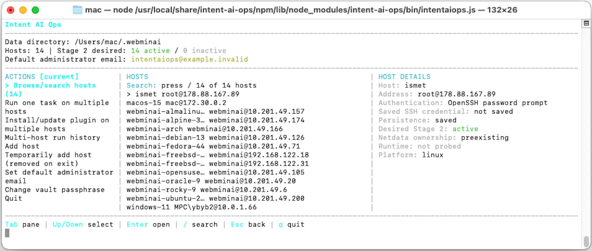Image resolution: width=592 pixels, height=251 pixels.
Task: Click the ACTIONS [current] pane heading
Action: (x=42, y=77)
